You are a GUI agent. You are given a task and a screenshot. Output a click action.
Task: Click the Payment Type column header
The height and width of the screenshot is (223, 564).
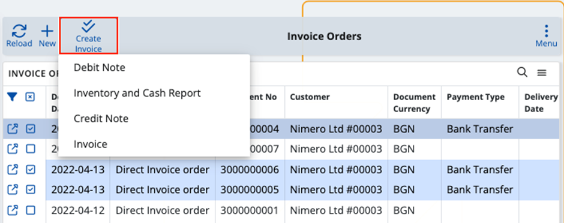(476, 97)
